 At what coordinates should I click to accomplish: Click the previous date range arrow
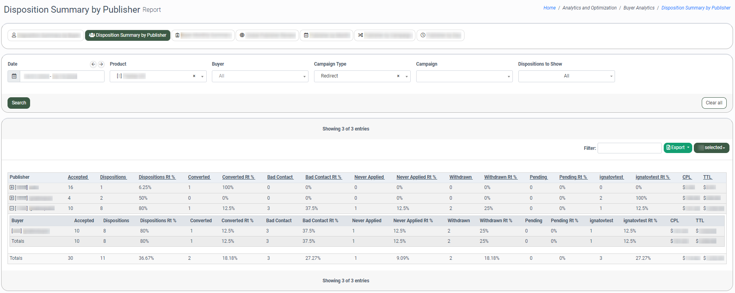pyautogui.click(x=93, y=64)
